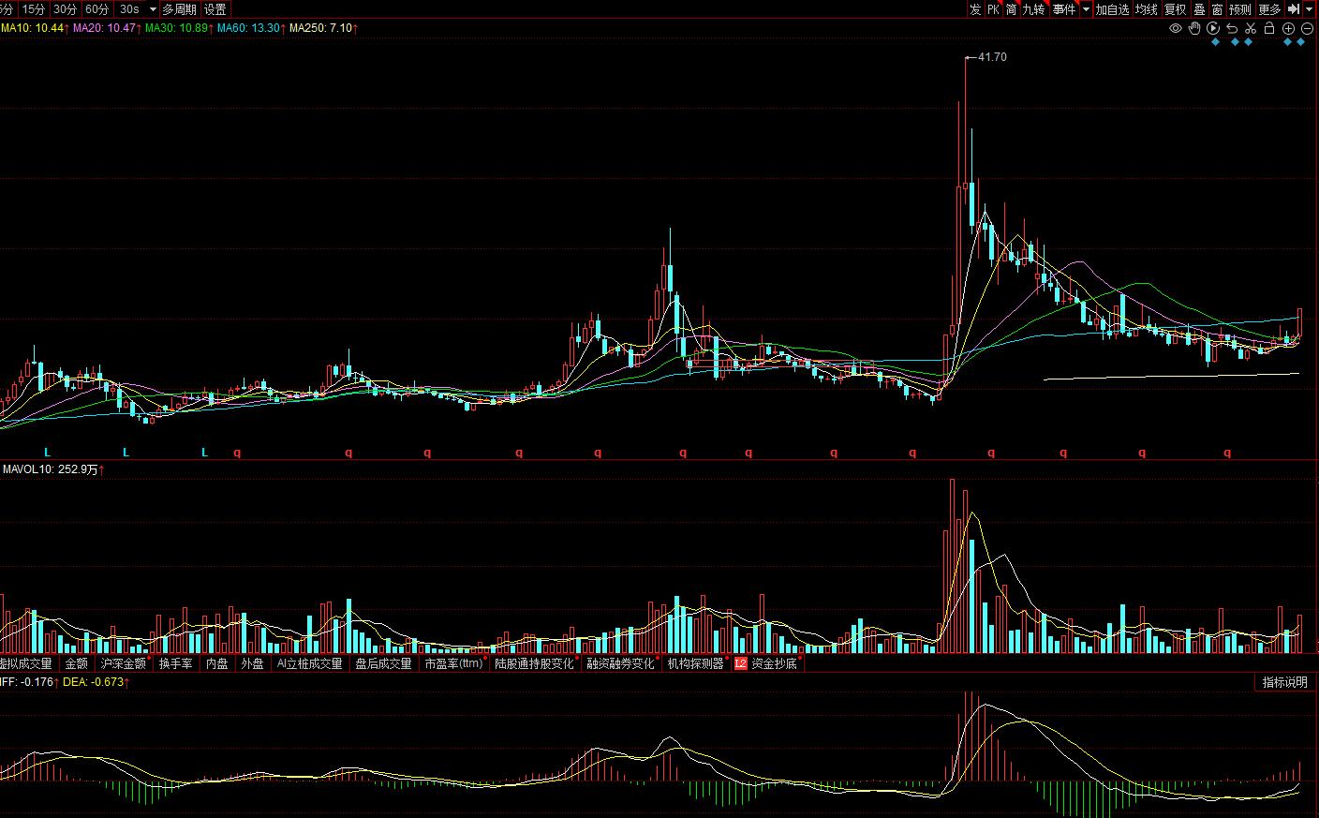Open the dropdown at toolbar far right
The image size is (1319, 818).
click(x=1312, y=9)
